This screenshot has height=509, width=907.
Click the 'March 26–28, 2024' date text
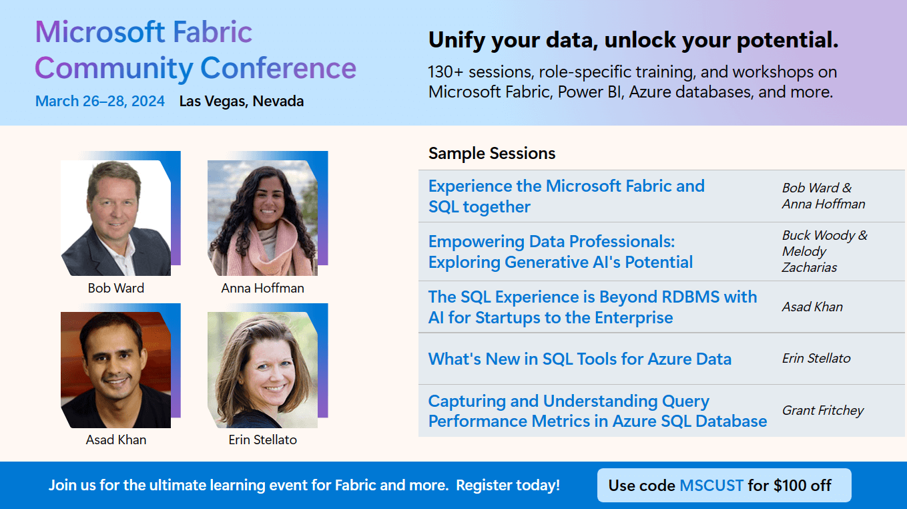coord(100,102)
